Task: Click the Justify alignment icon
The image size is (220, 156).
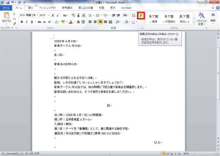Action: (106, 22)
